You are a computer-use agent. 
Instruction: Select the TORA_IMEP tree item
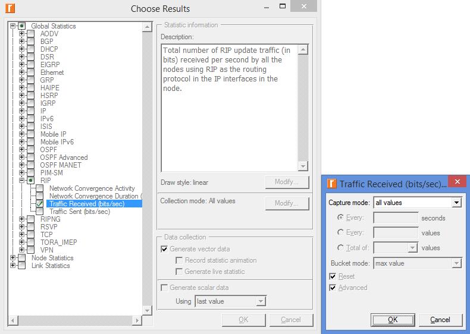[x=59, y=242]
